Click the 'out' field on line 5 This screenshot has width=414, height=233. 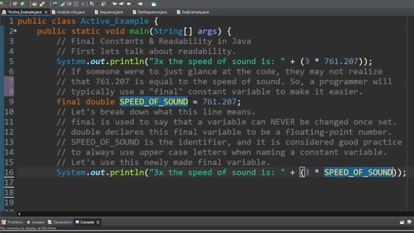[x=98, y=61]
